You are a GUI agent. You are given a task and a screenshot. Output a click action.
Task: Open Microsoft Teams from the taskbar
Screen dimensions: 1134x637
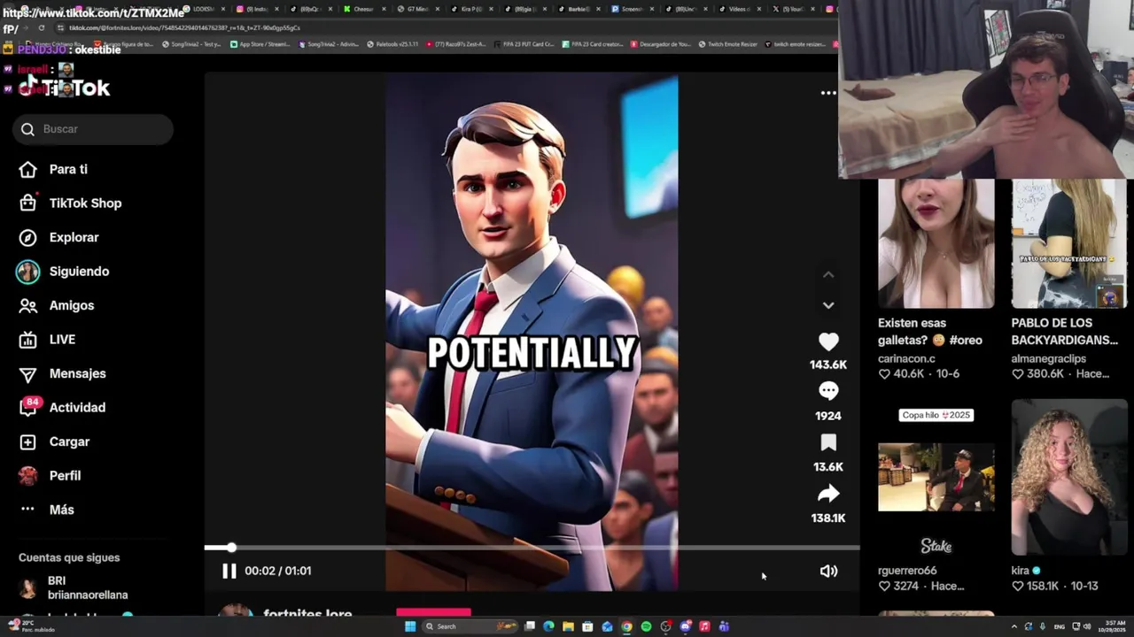[724, 626]
